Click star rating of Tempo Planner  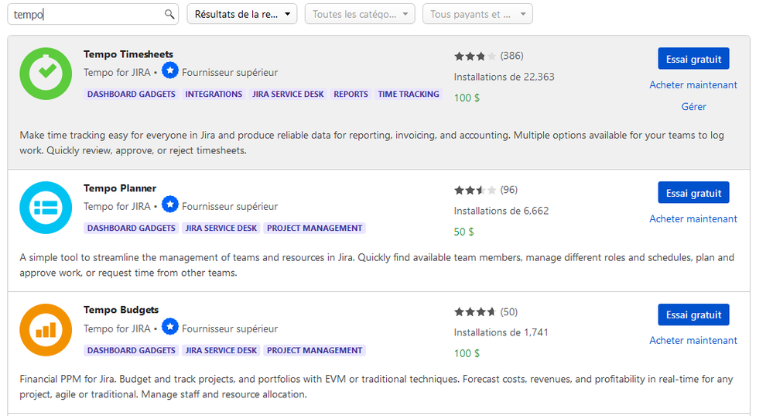[x=475, y=190]
